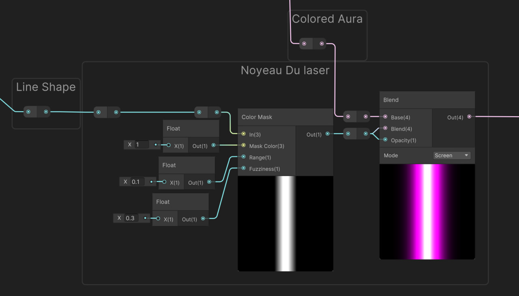519x296 pixels.
Task: Click the In(3) input port on Color Mask
Action: click(x=244, y=134)
